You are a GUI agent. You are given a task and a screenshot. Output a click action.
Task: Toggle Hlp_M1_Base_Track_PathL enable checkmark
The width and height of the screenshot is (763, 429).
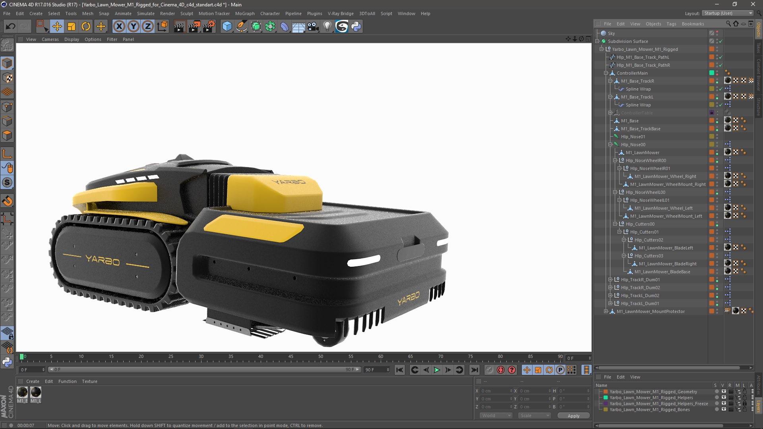pyautogui.click(x=720, y=57)
